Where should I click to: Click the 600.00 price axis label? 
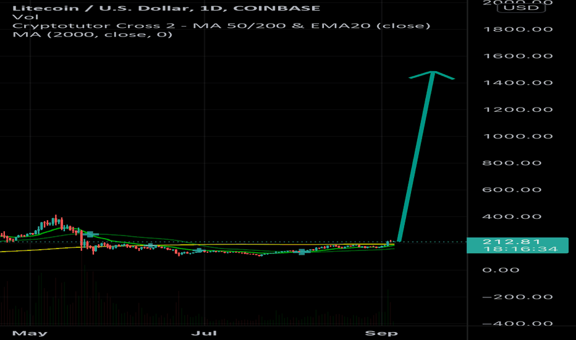(x=512, y=190)
